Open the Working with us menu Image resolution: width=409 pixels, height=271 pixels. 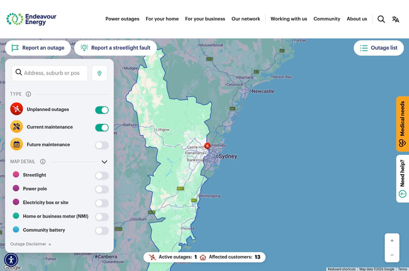point(289,19)
